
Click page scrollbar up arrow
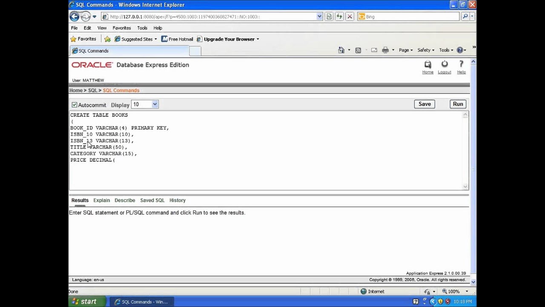tap(473, 62)
